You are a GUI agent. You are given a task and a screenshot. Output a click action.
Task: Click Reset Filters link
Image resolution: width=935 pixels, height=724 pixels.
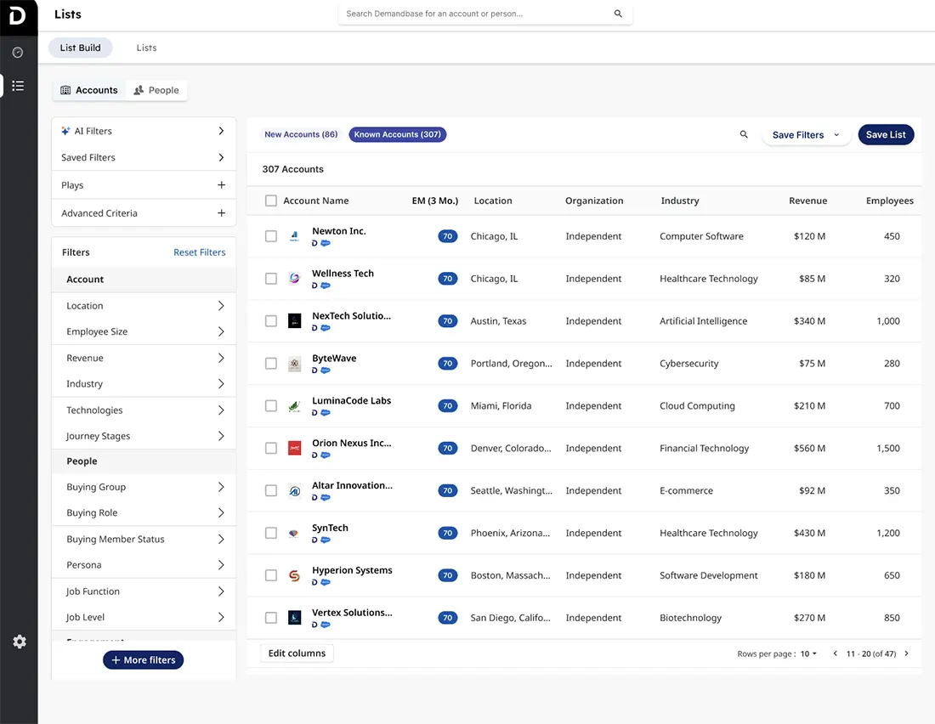point(199,252)
